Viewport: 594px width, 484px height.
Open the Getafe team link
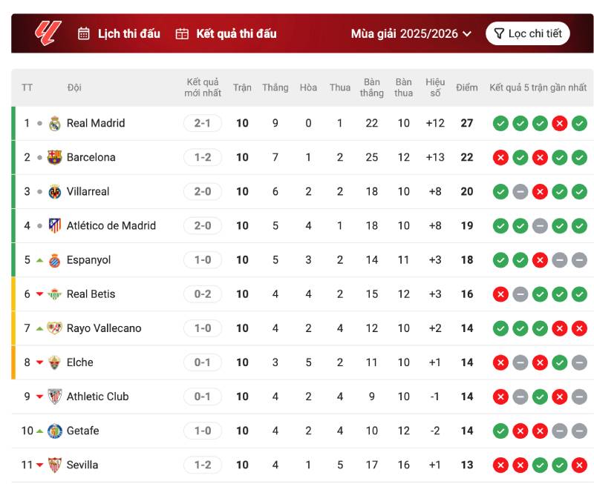pyautogui.click(x=82, y=431)
